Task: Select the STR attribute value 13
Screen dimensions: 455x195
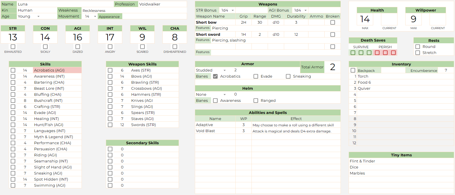Action: [13, 37]
